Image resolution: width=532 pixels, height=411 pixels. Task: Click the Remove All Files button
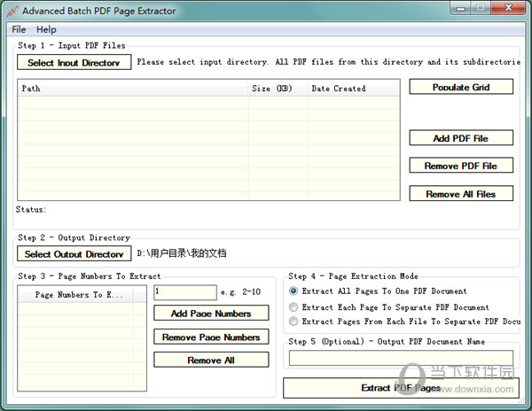[x=461, y=193]
